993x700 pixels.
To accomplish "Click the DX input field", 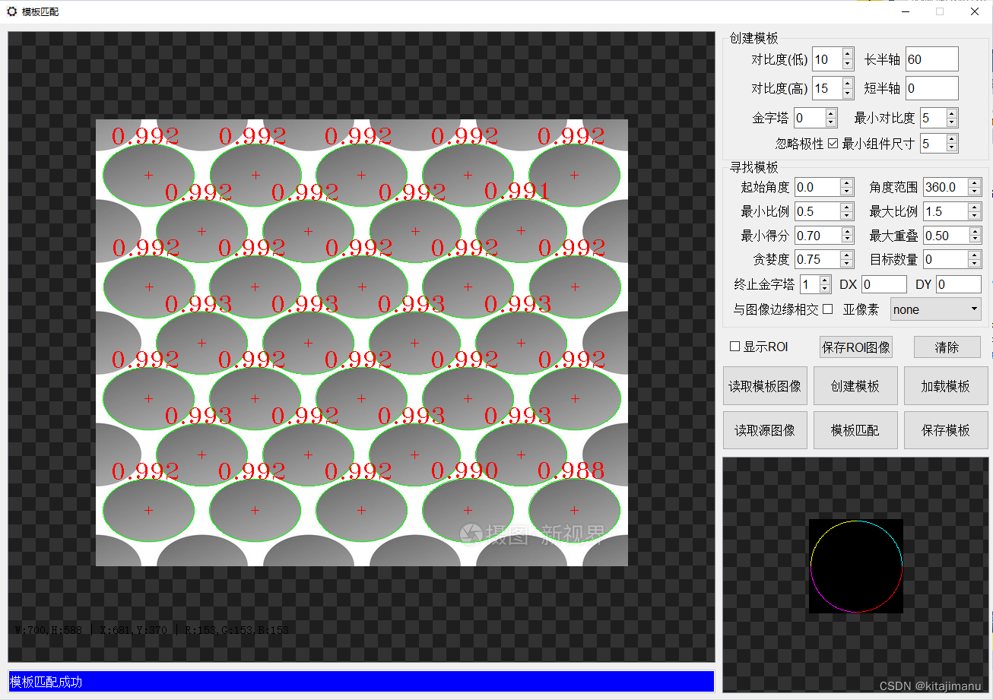I will pyautogui.click(x=884, y=283).
